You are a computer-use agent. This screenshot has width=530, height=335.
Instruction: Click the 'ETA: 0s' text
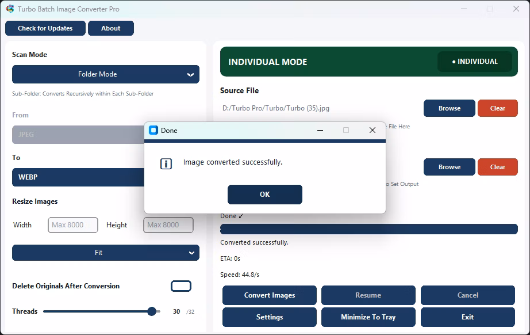coord(230,258)
